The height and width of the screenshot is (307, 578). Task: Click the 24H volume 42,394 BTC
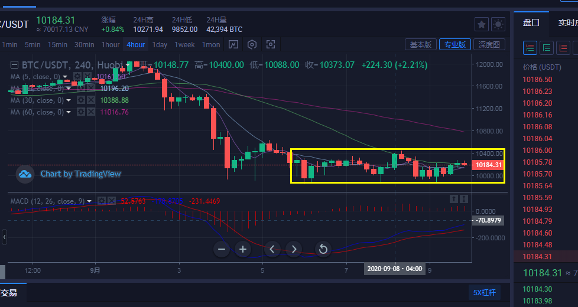coord(224,29)
